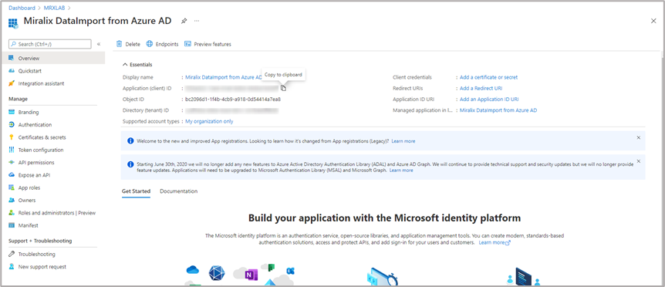Image resolution: width=665 pixels, height=287 pixels.
Task: Click the Preview features toolbar label
Action: 212,44
